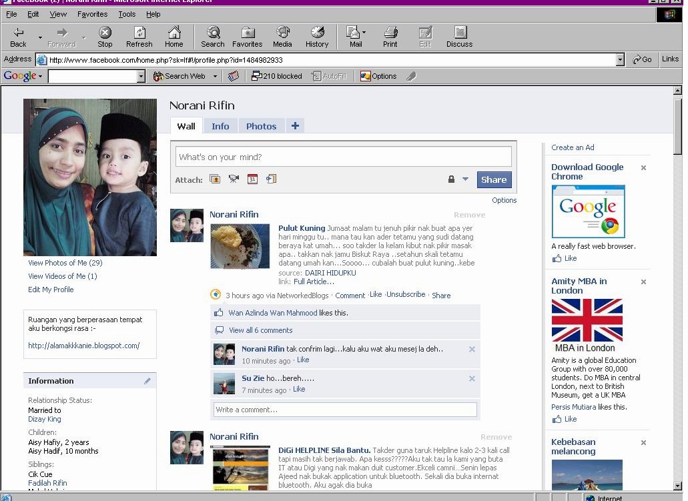Image resolution: width=688 pixels, height=501 pixels.
Task: Click the 210 blocked popup blocker icon
Action: [x=276, y=76]
